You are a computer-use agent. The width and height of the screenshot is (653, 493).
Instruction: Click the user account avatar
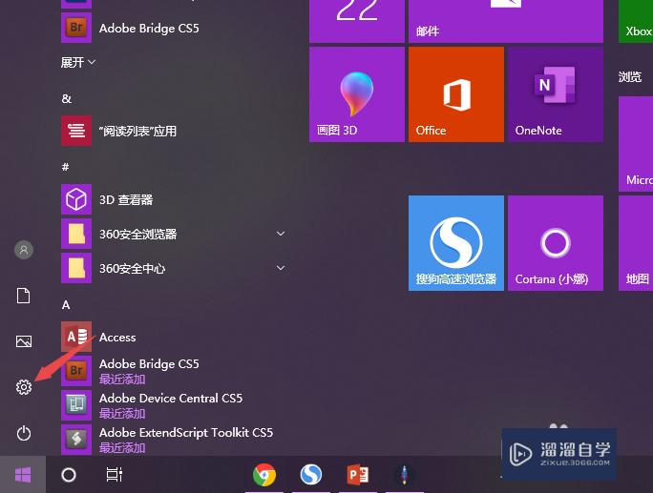pos(24,250)
